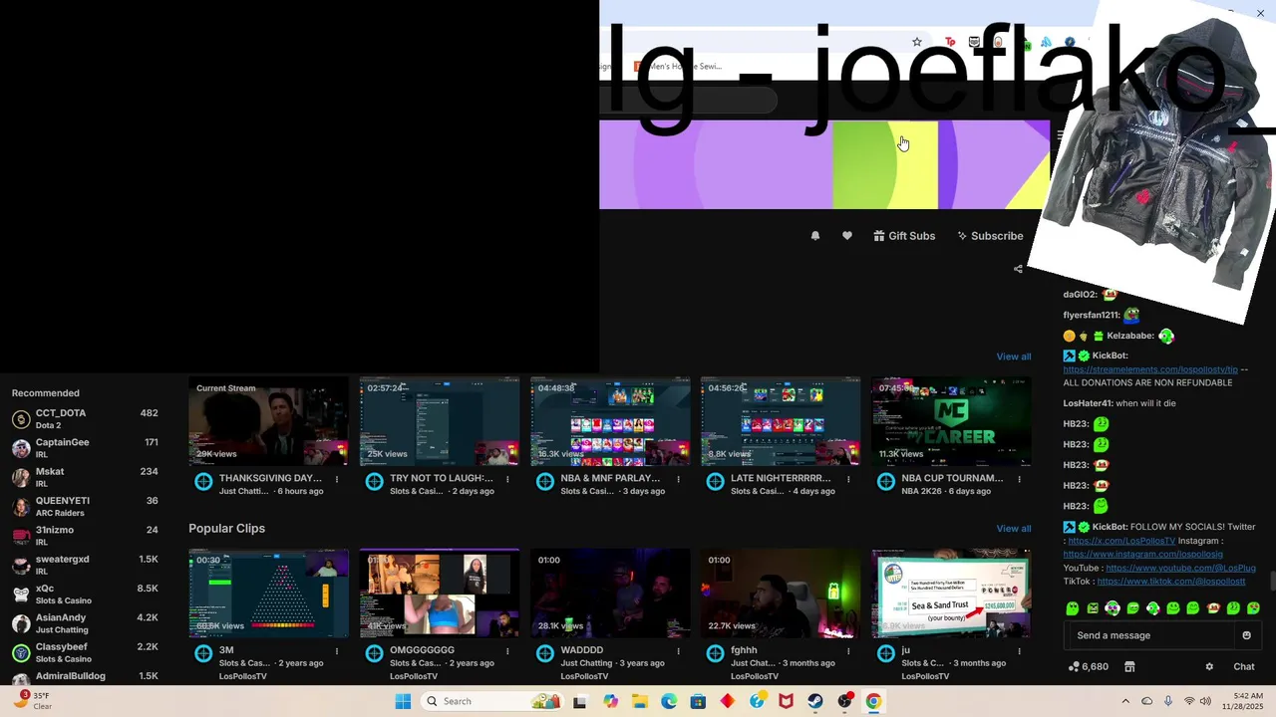
Task: Open the Current Stream video thumbnail
Action: pyautogui.click(x=269, y=421)
